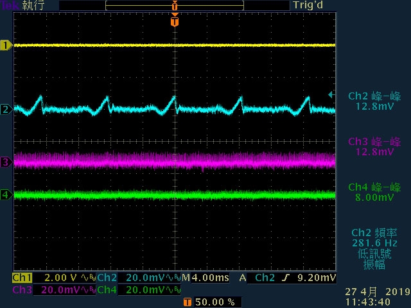The width and height of the screenshot is (411, 308).
Task: Click the orange T icon beside 50.00 %
Action: (187, 301)
